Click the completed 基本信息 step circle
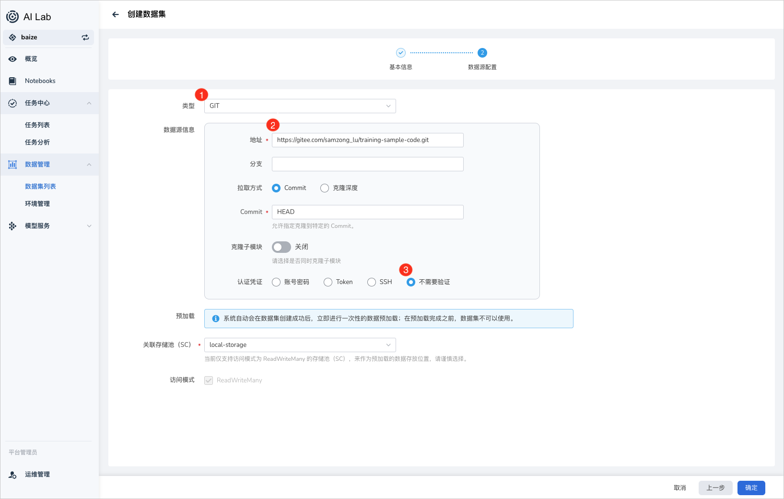The height and width of the screenshot is (499, 784). 401,53
